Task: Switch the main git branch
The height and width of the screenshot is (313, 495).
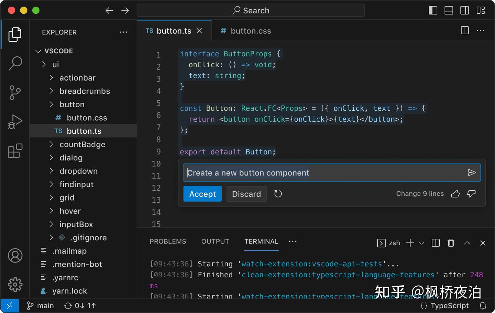Action: point(40,305)
